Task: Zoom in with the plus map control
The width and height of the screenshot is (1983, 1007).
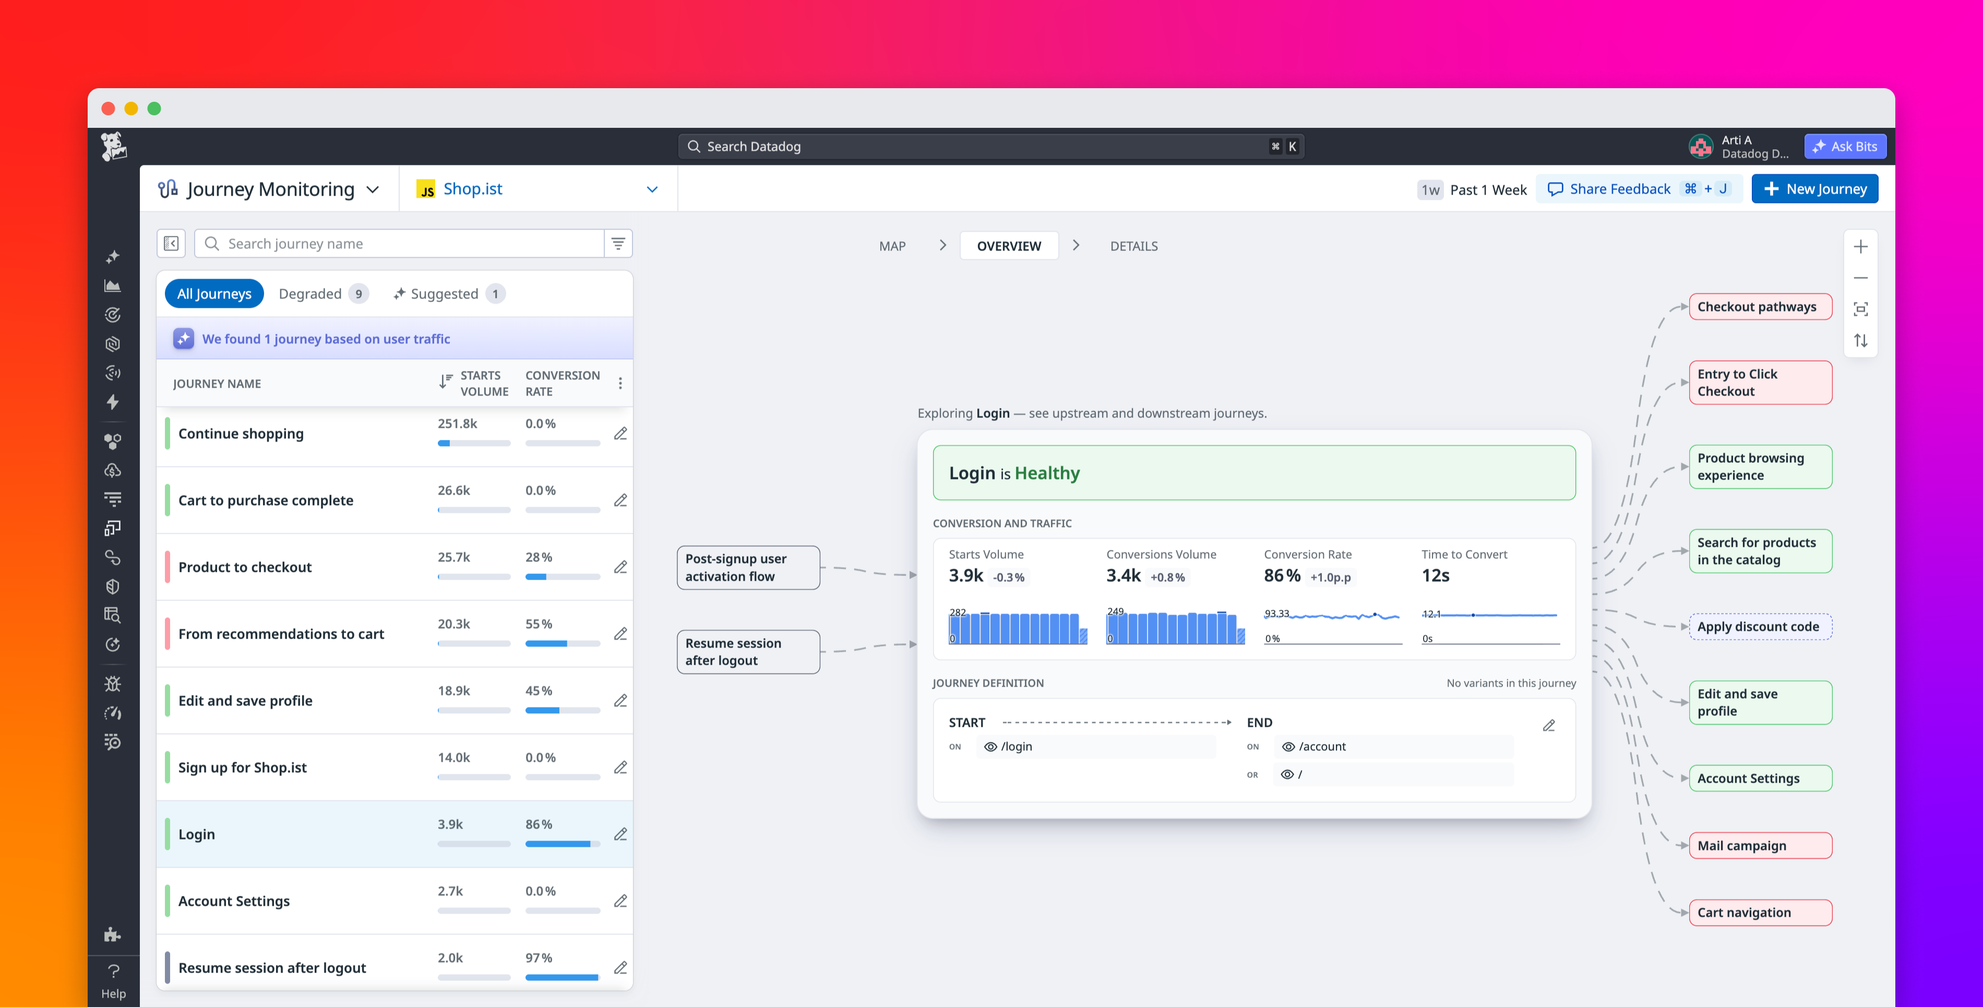Action: tap(1860, 246)
